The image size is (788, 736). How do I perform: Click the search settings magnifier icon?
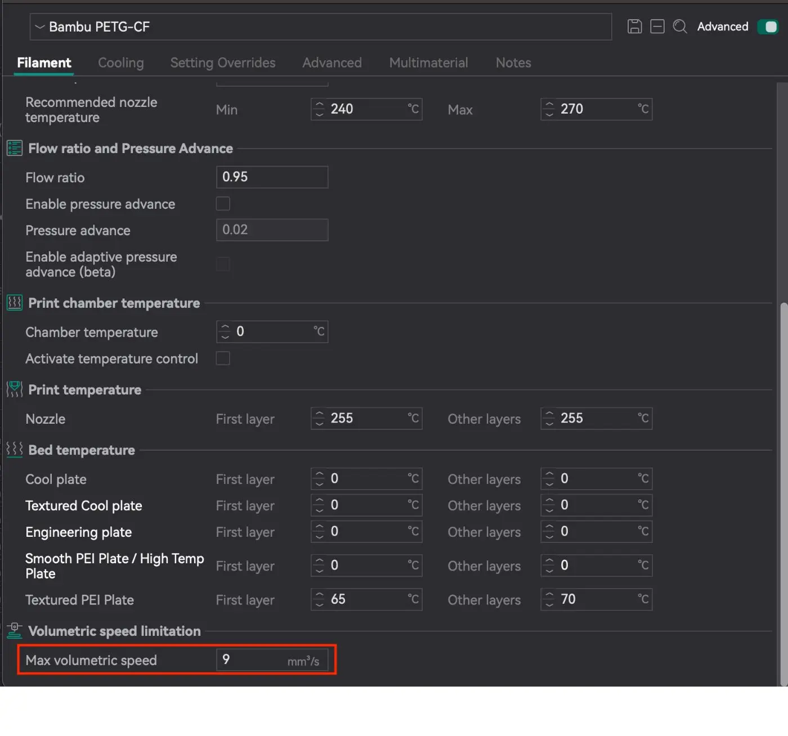pos(680,26)
